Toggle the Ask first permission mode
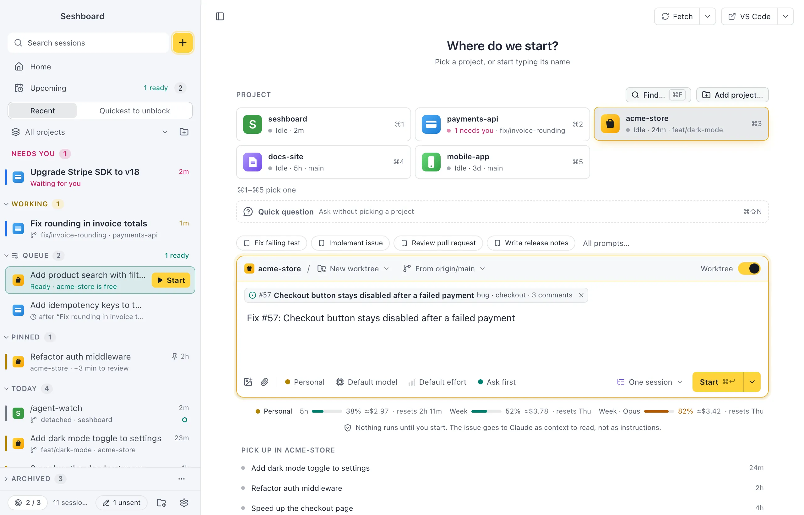Image resolution: width=804 pixels, height=515 pixels. click(x=497, y=382)
